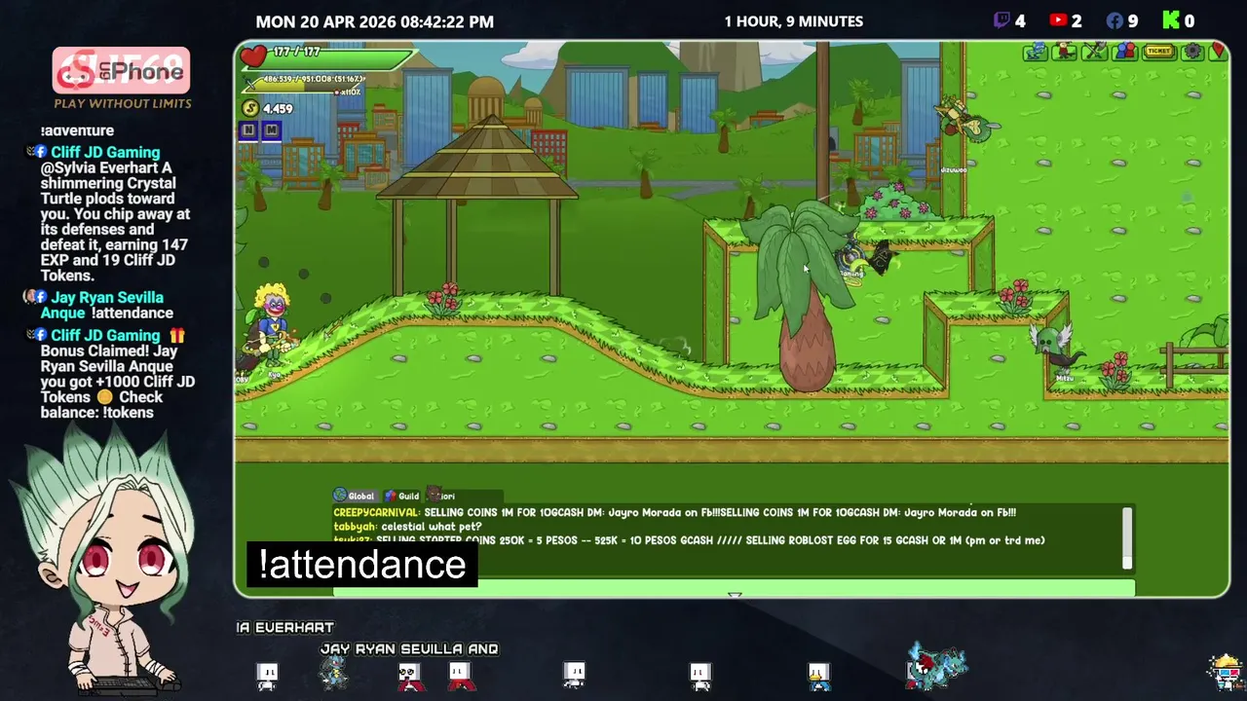
Task: Click the YouTube viewer count icon
Action: pyautogui.click(x=1058, y=20)
